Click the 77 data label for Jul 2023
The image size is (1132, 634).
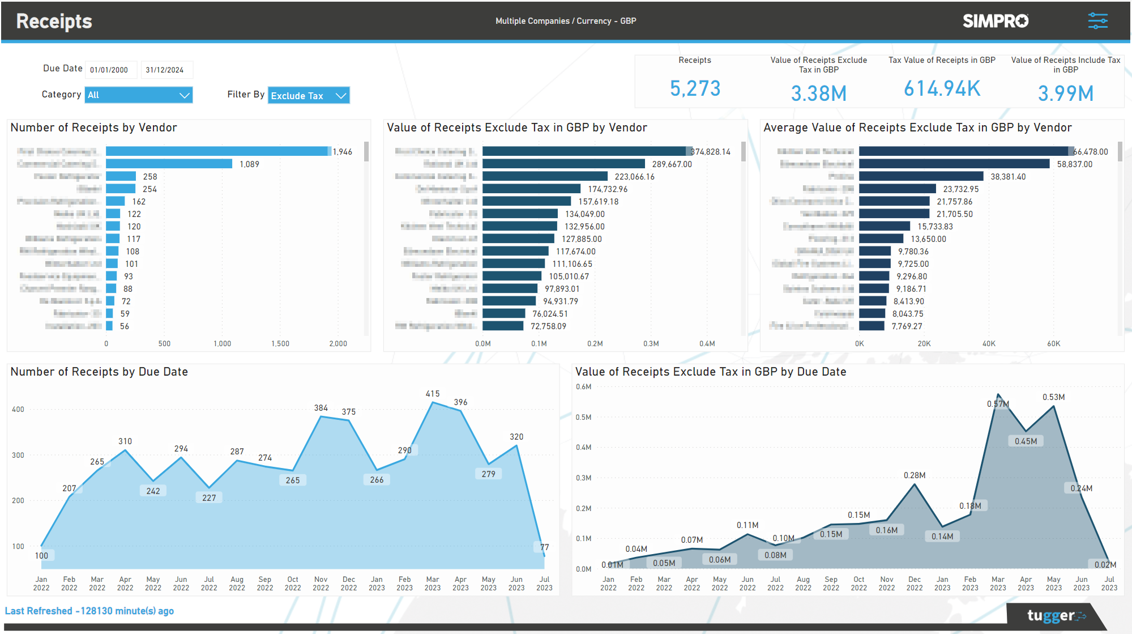pyautogui.click(x=544, y=547)
